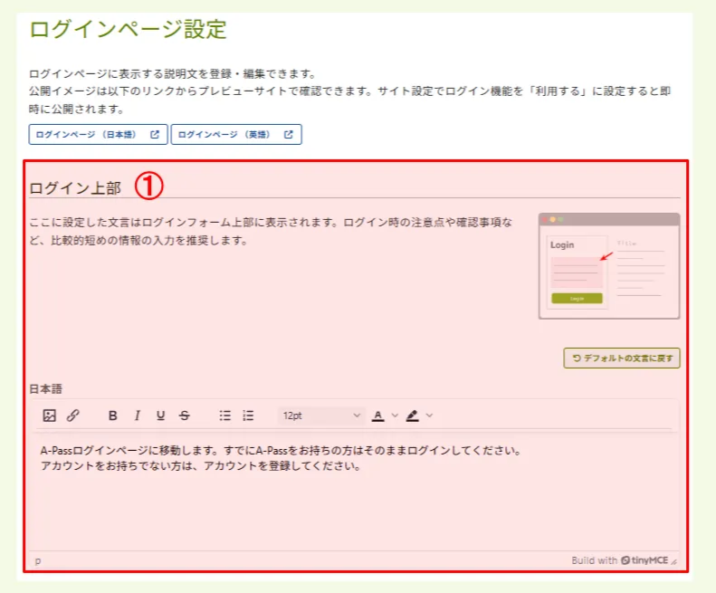The image size is (716, 593).
Task: Click the 'p' element path in status bar
Action: click(x=38, y=560)
